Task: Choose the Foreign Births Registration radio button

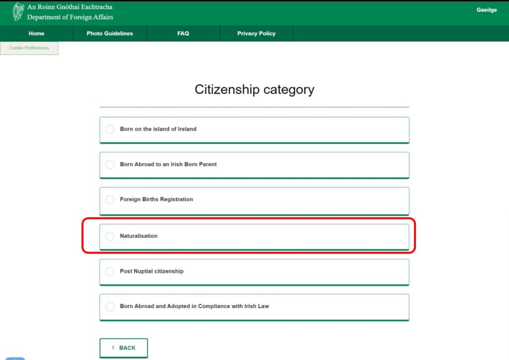Action: tap(110, 199)
